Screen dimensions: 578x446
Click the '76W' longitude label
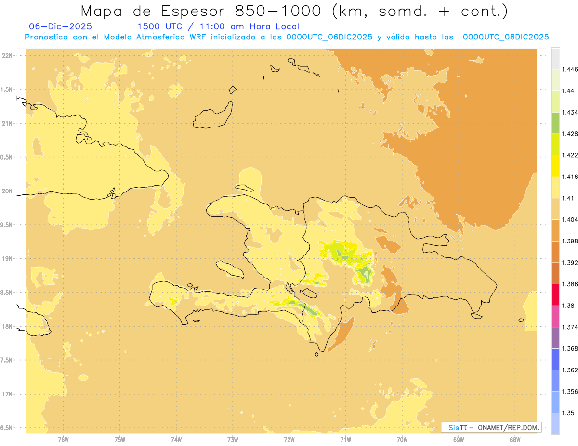click(63, 439)
